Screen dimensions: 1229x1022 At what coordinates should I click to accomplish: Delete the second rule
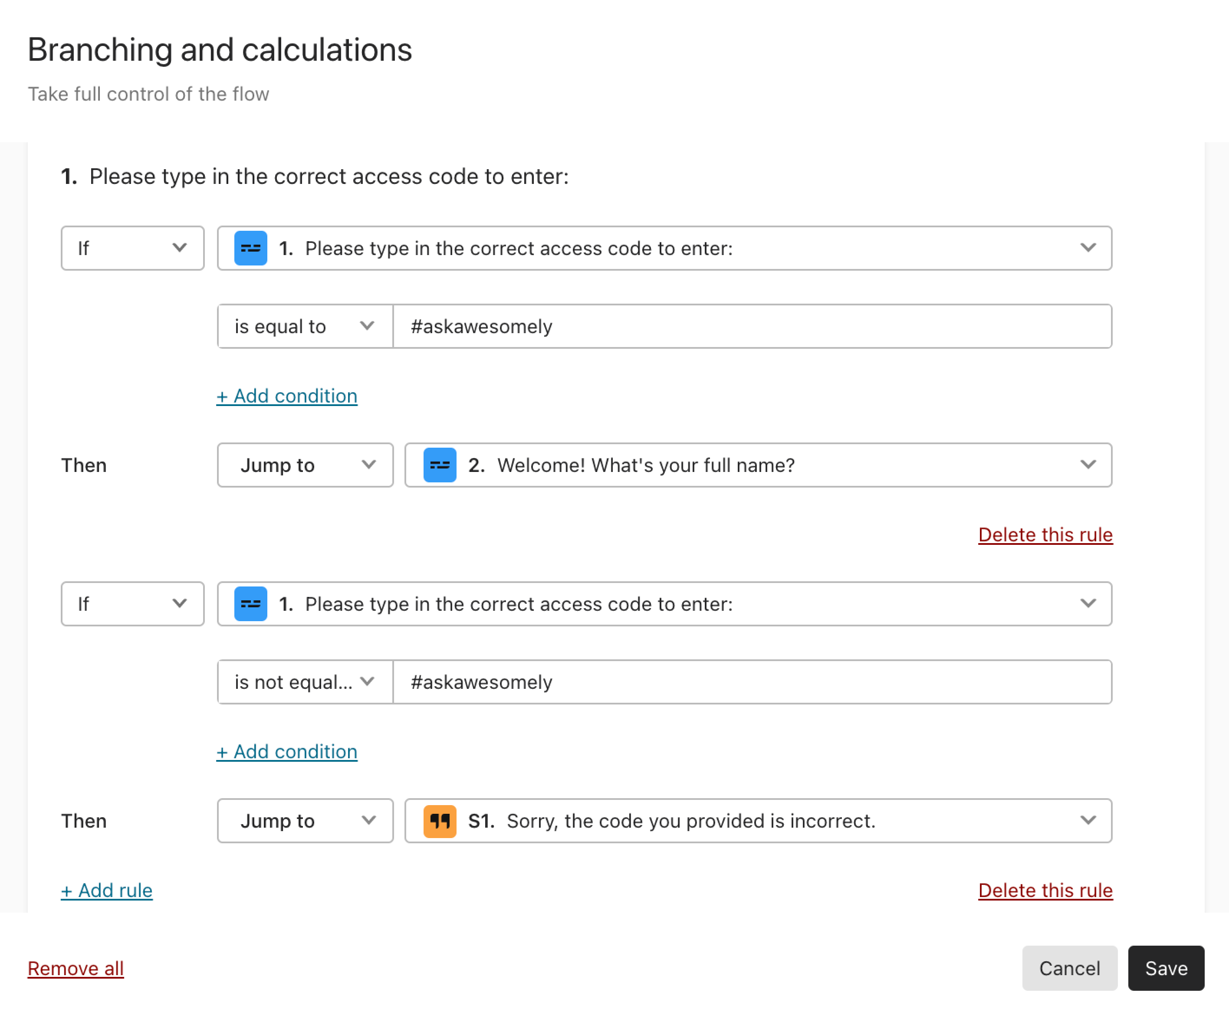(1045, 891)
